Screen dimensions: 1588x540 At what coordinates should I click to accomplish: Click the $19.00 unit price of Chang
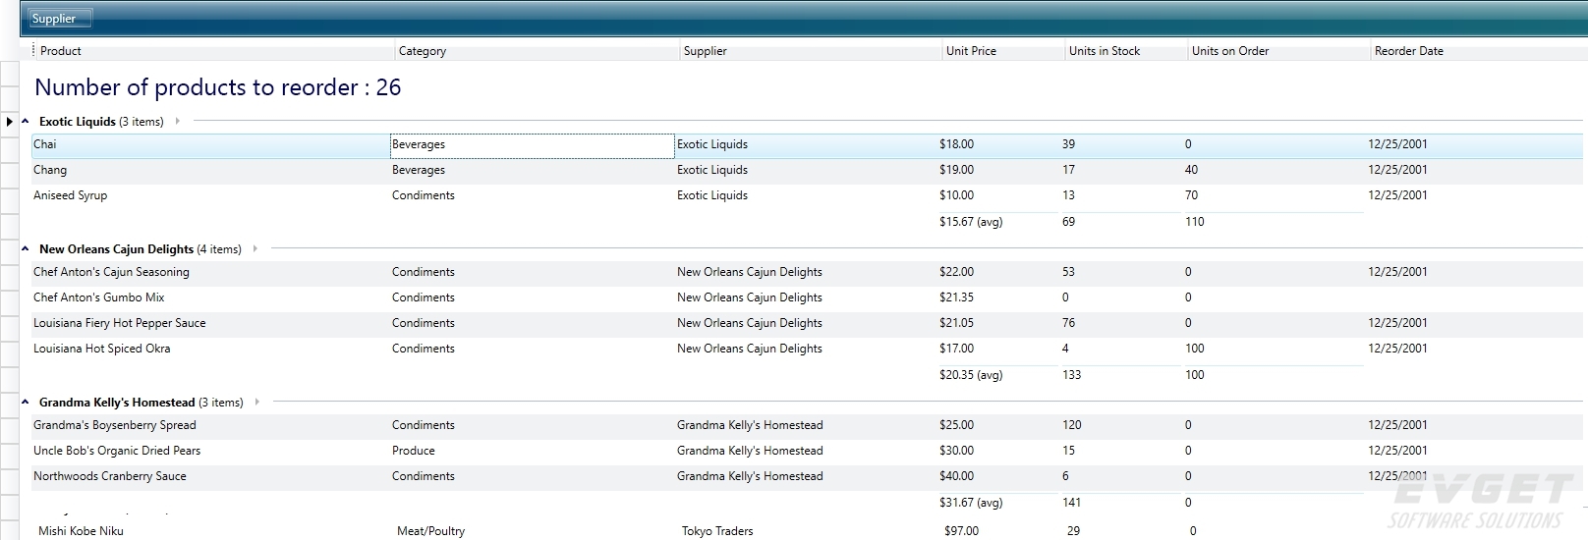[x=956, y=171]
